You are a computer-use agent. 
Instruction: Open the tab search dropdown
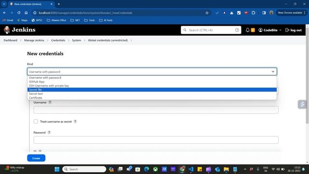(x=4, y=4)
